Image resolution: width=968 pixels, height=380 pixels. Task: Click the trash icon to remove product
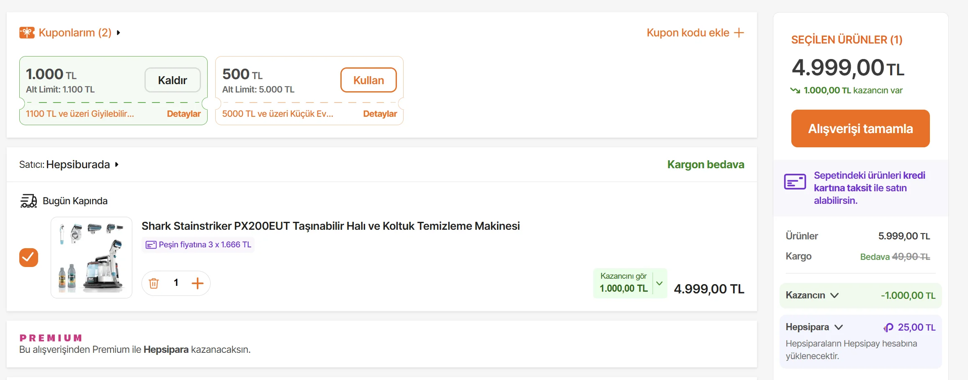(x=154, y=283)
